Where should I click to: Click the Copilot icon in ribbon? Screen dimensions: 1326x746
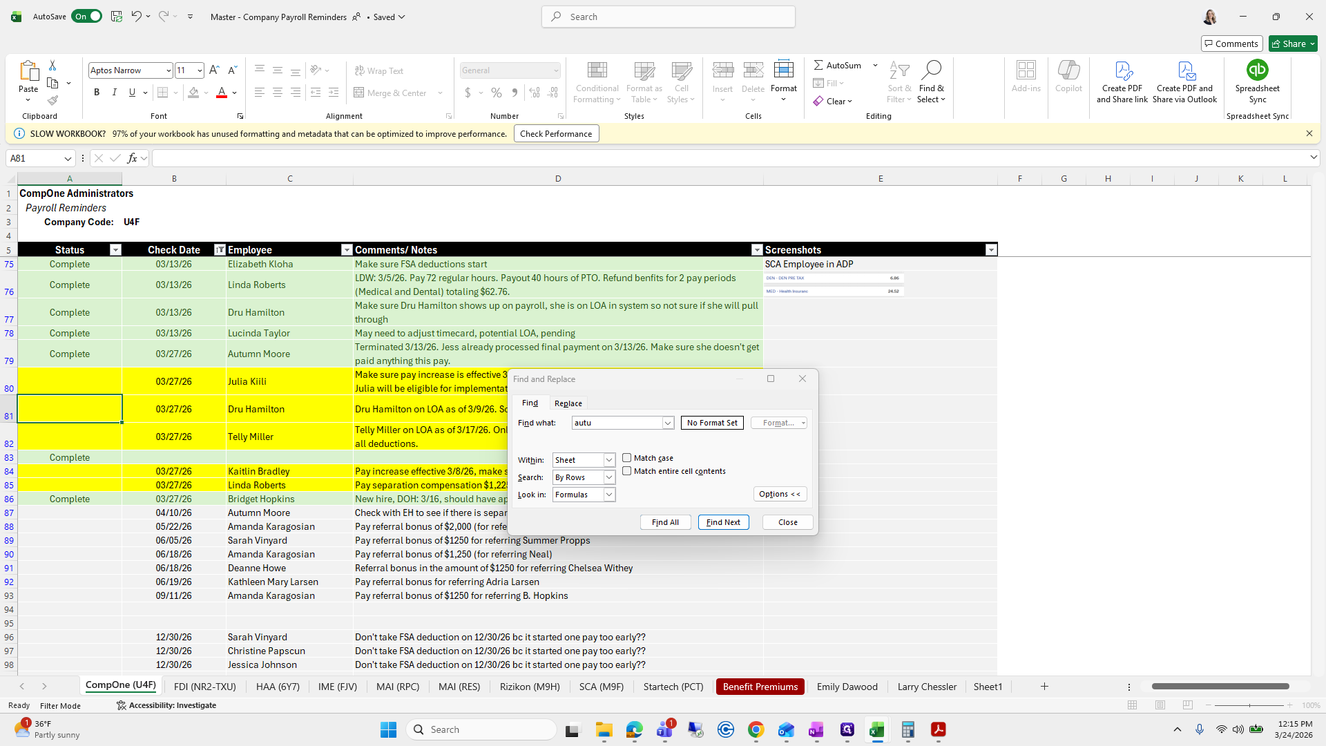coord(1068,70)
